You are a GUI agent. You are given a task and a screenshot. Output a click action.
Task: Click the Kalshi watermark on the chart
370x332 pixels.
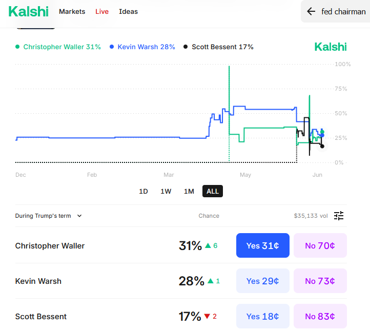point(331,47)
